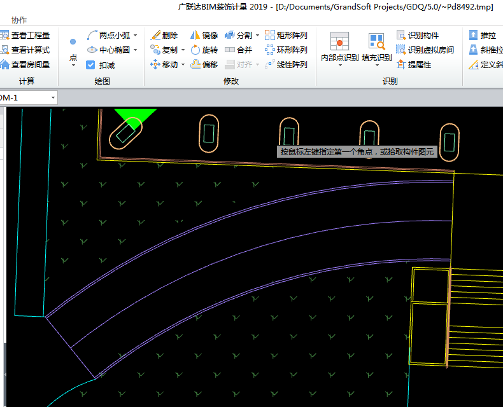This screenshot has width=503, height=407.
Task: Open the 两点小弧 dropdown arrow
Action: pos(136,35)
